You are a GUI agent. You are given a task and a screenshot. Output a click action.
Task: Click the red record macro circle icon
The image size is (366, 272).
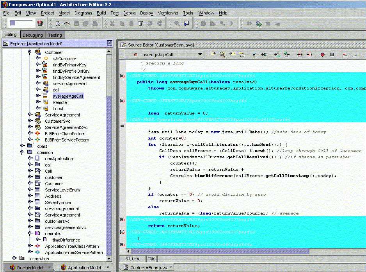coord(323,55)
